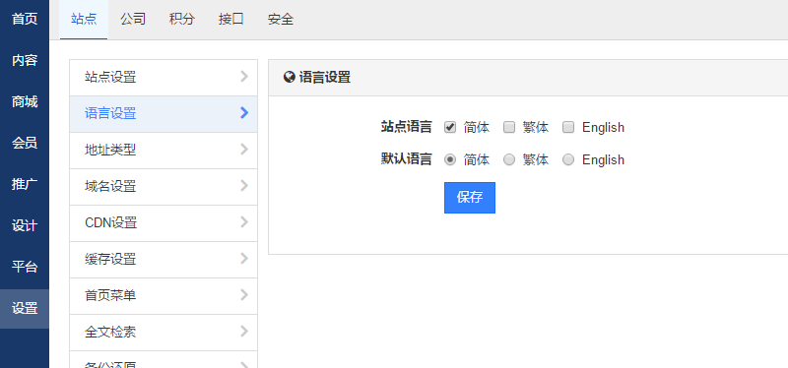This screenshot has height=368, width=788.
Task: Open the 全文检索 entry
Action: click(x=164, y=333)
